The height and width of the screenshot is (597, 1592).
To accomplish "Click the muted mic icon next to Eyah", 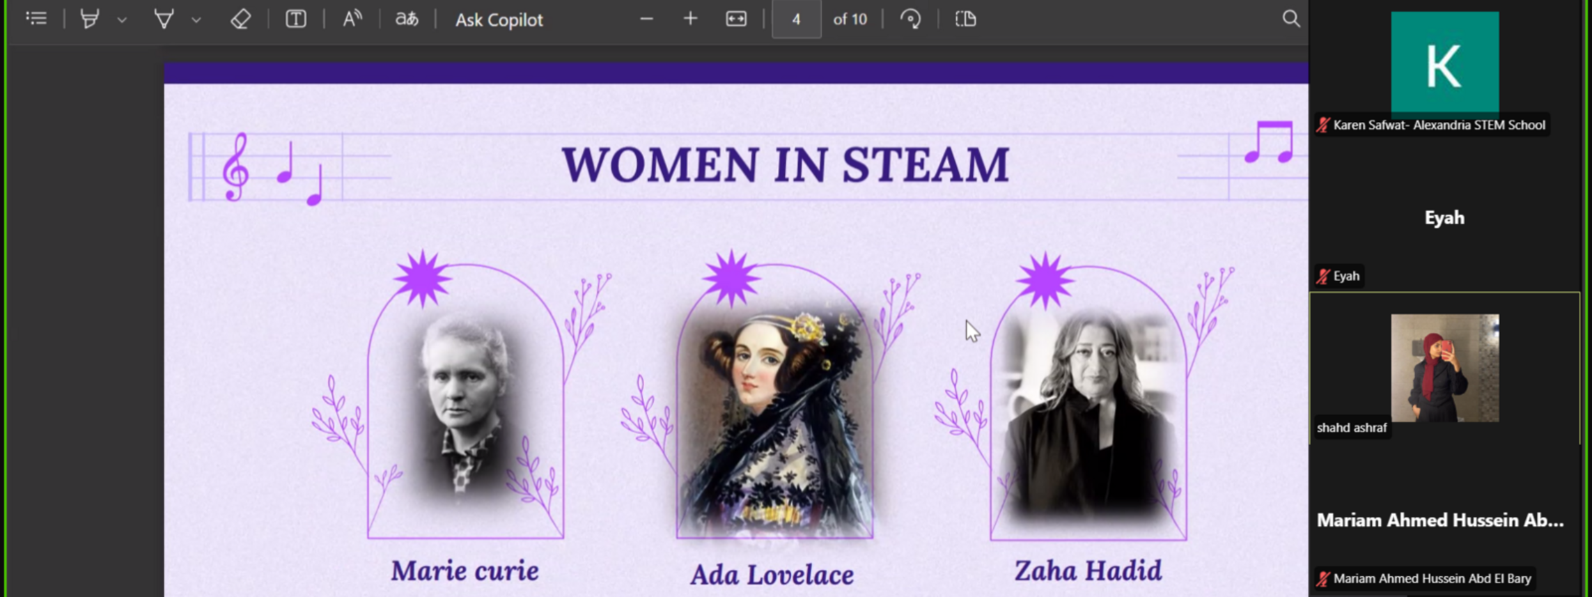I will [1323, 277].
